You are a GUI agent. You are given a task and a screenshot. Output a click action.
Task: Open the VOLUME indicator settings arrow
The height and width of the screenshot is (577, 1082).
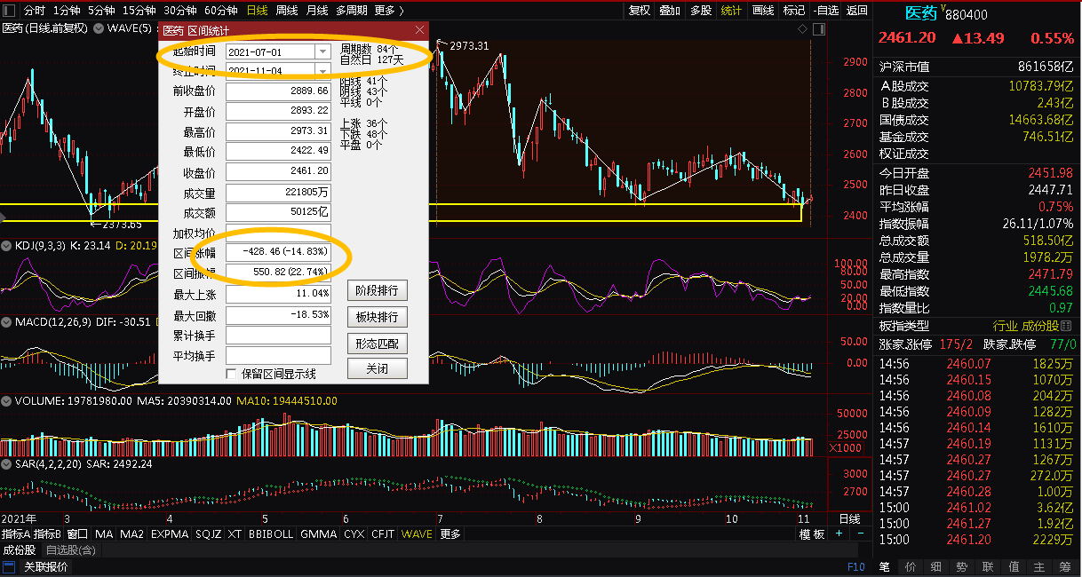[x=7, y=401]
